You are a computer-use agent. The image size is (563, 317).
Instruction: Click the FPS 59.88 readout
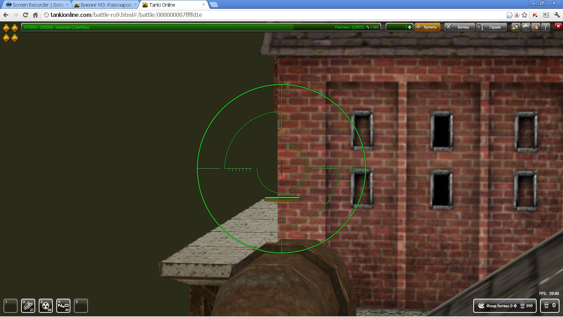549,293
